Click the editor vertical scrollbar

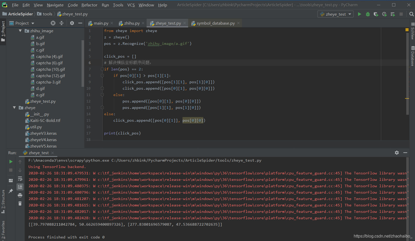(x=408, y=73)
